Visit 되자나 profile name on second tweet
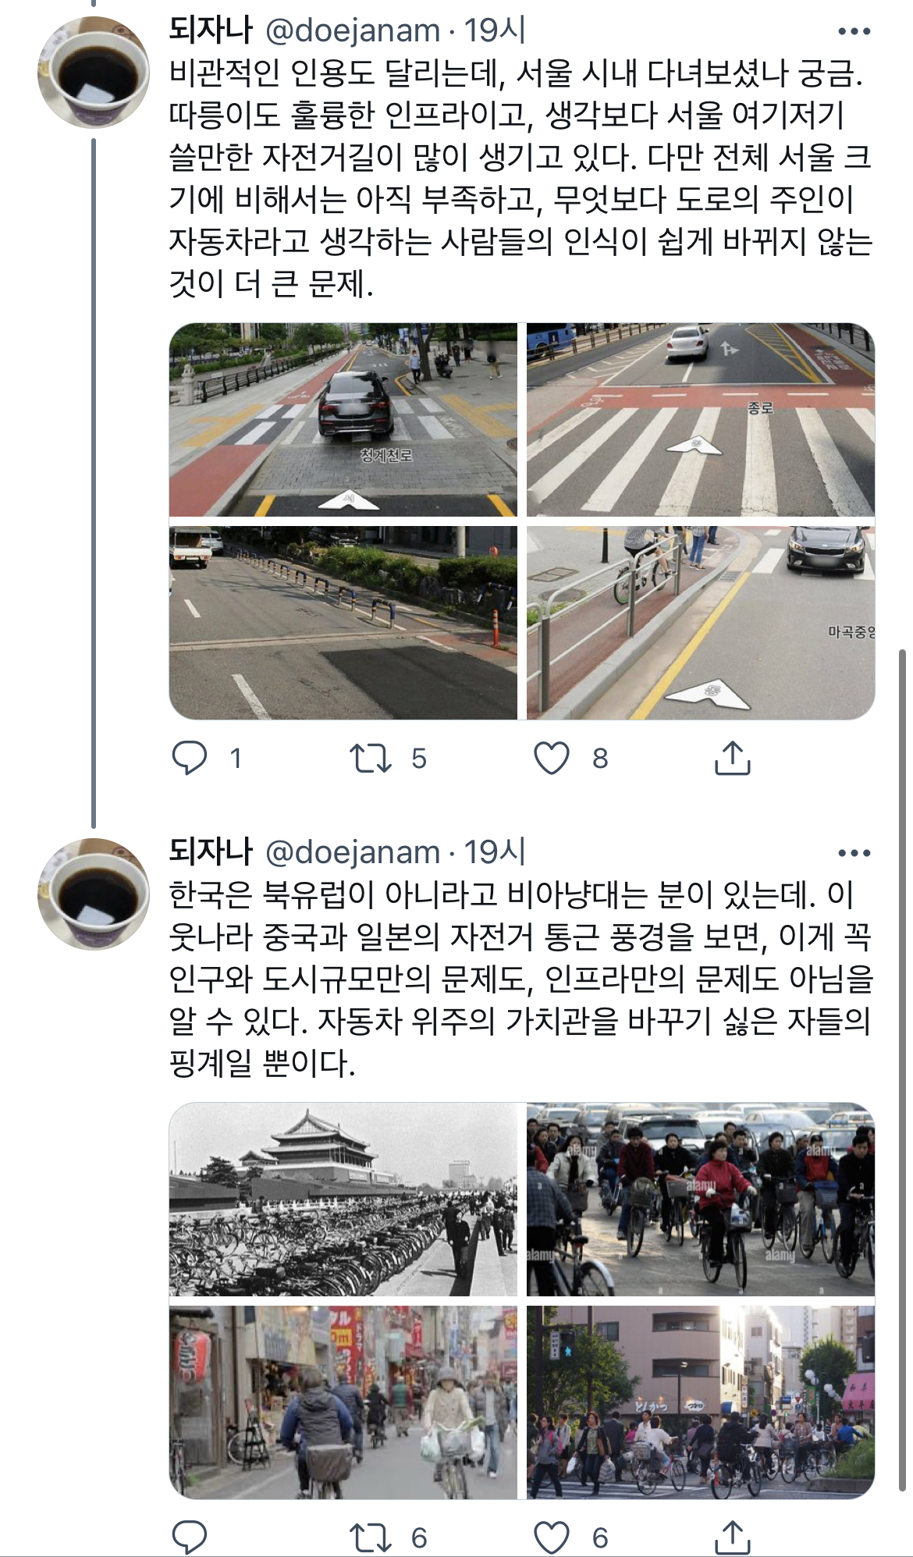 (211, 852)
